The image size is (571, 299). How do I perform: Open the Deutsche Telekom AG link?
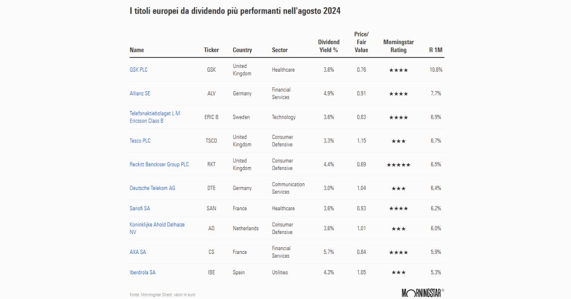152,188
